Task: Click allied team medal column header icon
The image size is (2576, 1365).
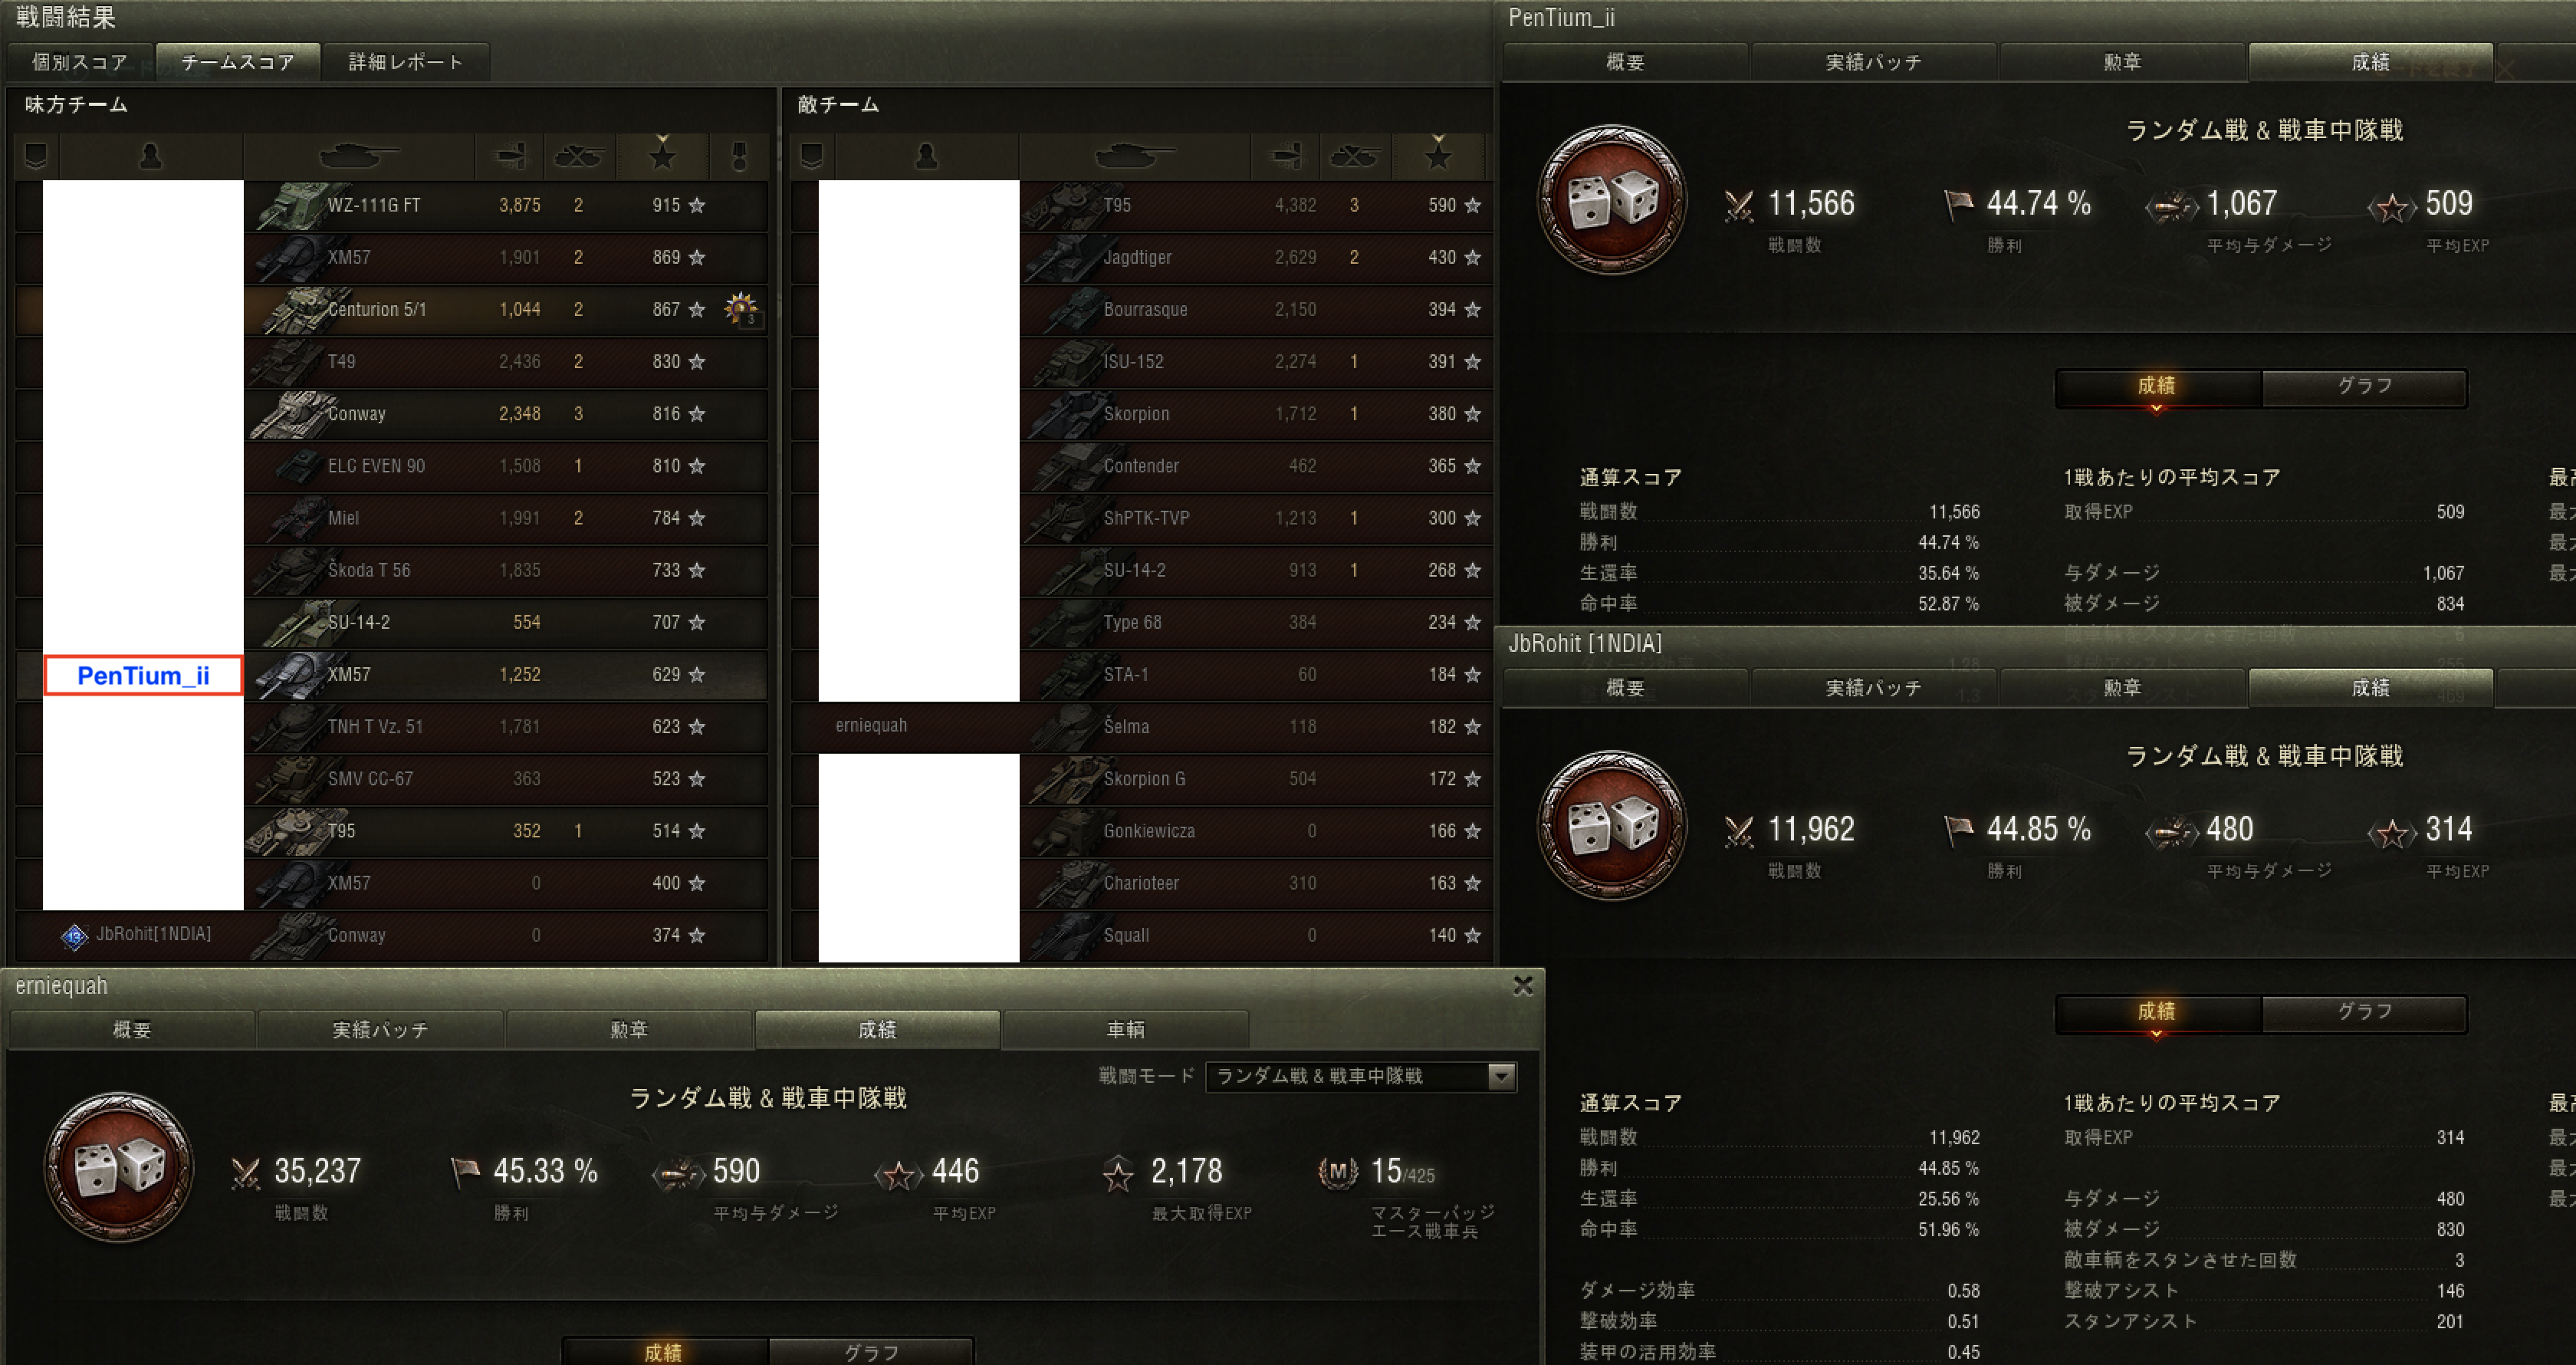Action: [739, 156]
